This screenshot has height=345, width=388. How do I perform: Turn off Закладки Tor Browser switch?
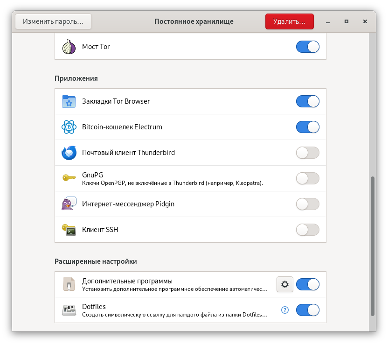pyautogui.click(x=307, y=101)
